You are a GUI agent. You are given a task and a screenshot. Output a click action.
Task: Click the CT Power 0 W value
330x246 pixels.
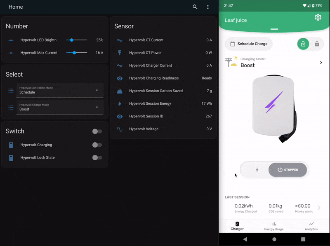click(x=209, y=53)
